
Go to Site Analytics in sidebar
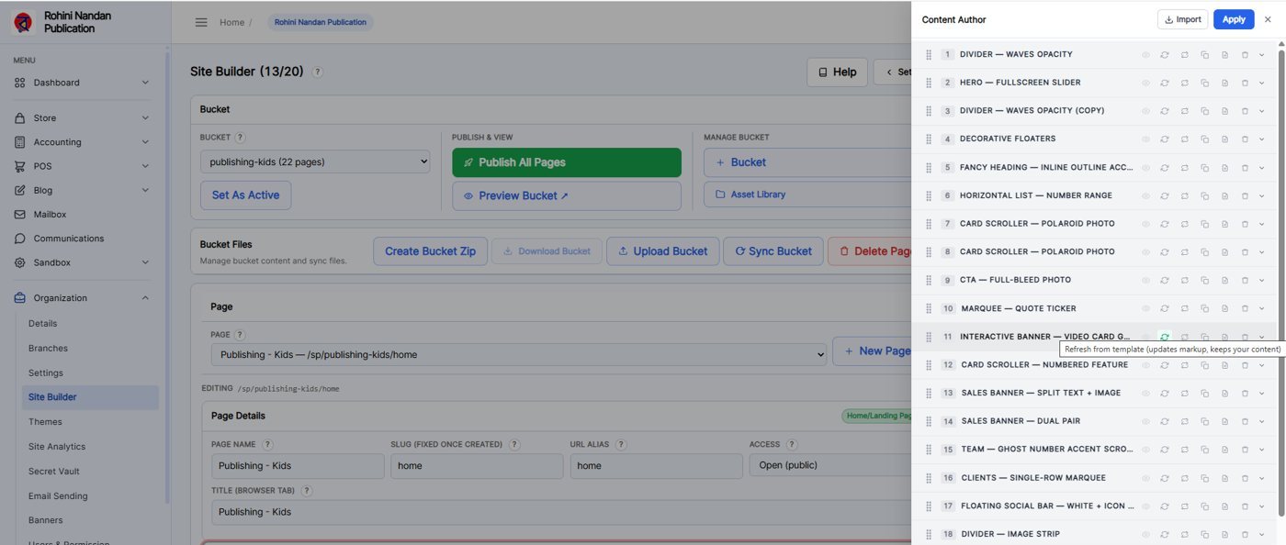tap(57, 447)
